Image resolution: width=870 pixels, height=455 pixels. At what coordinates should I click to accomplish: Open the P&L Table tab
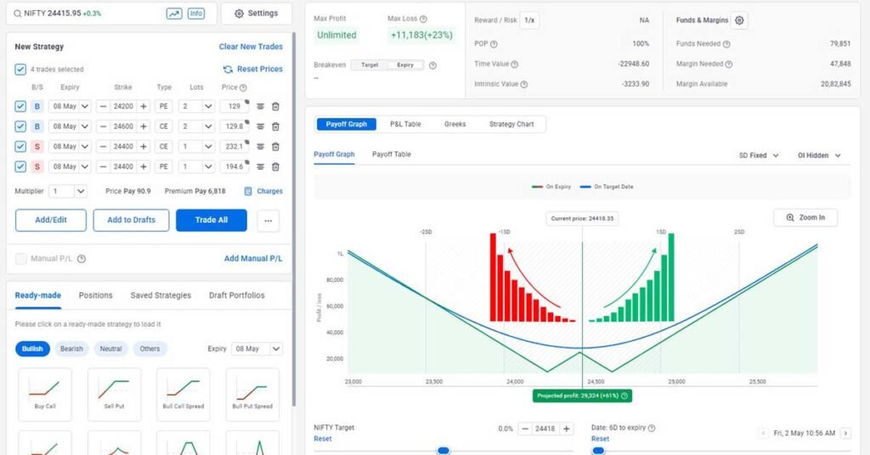point(405,124)
